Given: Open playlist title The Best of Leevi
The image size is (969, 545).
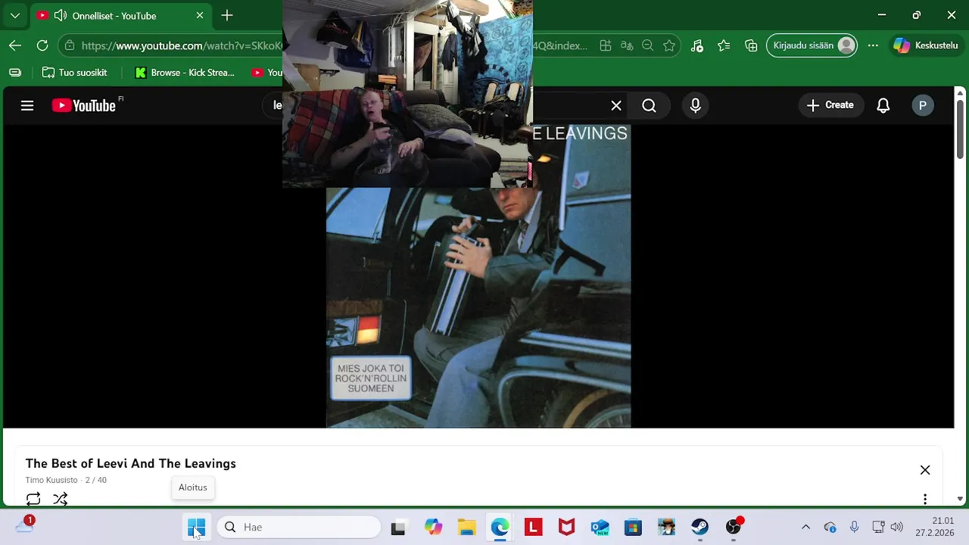Looking at the screenshot, I should point(131,463).
